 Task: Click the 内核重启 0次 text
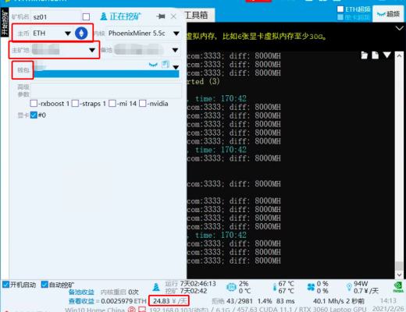119,292
